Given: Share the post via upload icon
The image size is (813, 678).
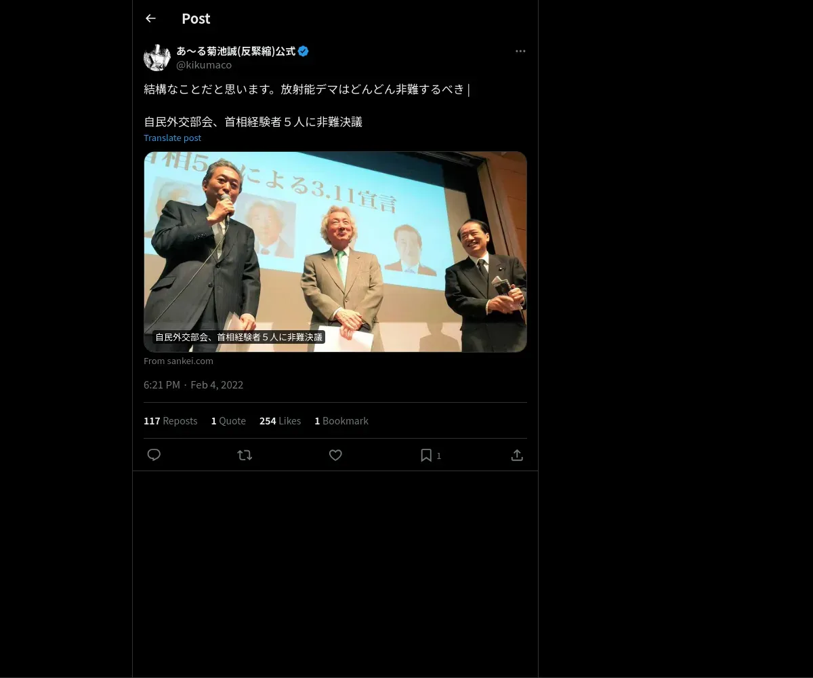Looking at the screenshot, I should coord(517,455).
